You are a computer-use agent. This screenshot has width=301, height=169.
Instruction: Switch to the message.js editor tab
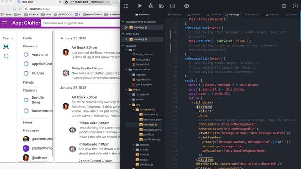(x=233, y=15)
